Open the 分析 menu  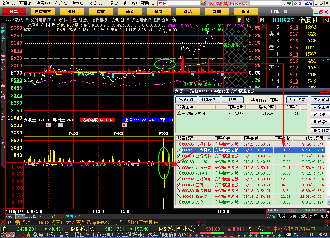60,3
